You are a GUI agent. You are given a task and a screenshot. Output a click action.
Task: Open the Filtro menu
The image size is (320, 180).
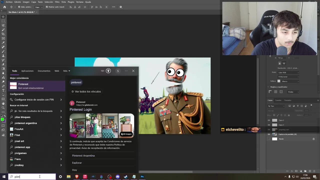tap(57, 2)
